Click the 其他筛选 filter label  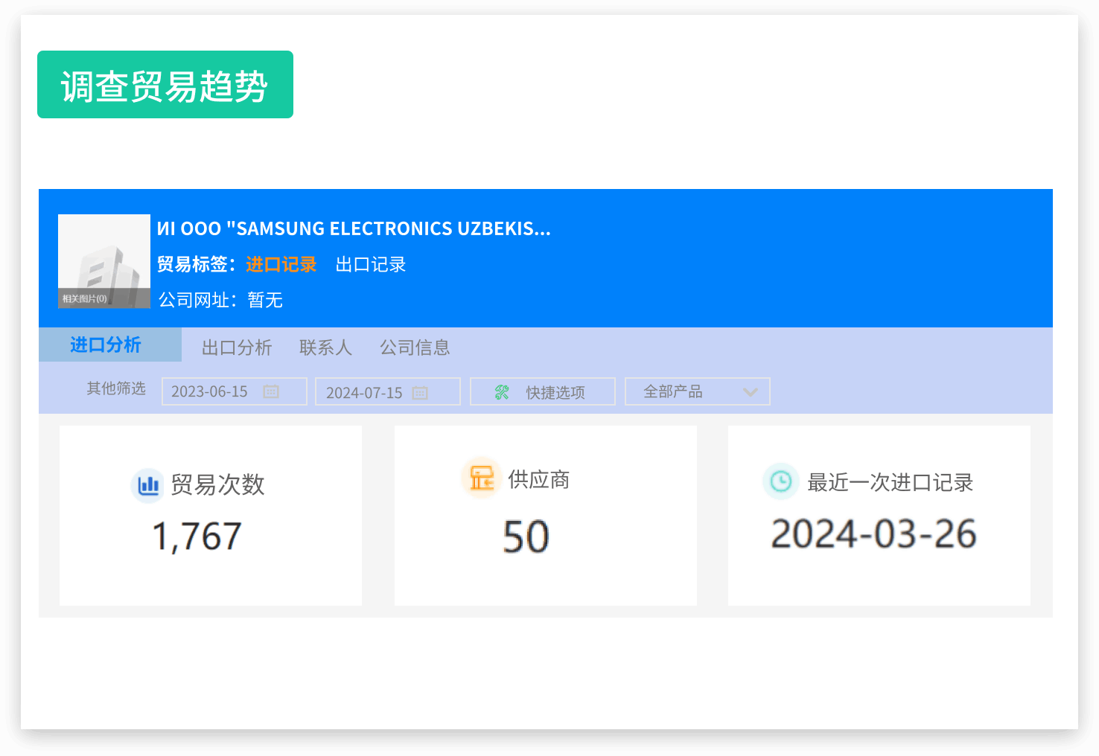pos(116,388)
